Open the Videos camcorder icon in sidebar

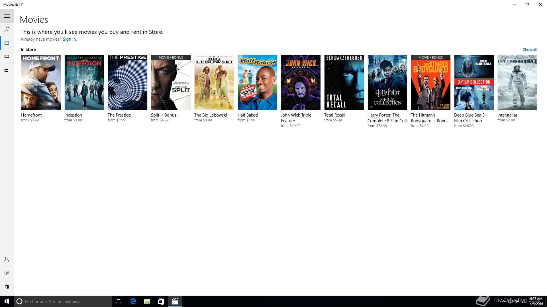click(x=7, y=70)
